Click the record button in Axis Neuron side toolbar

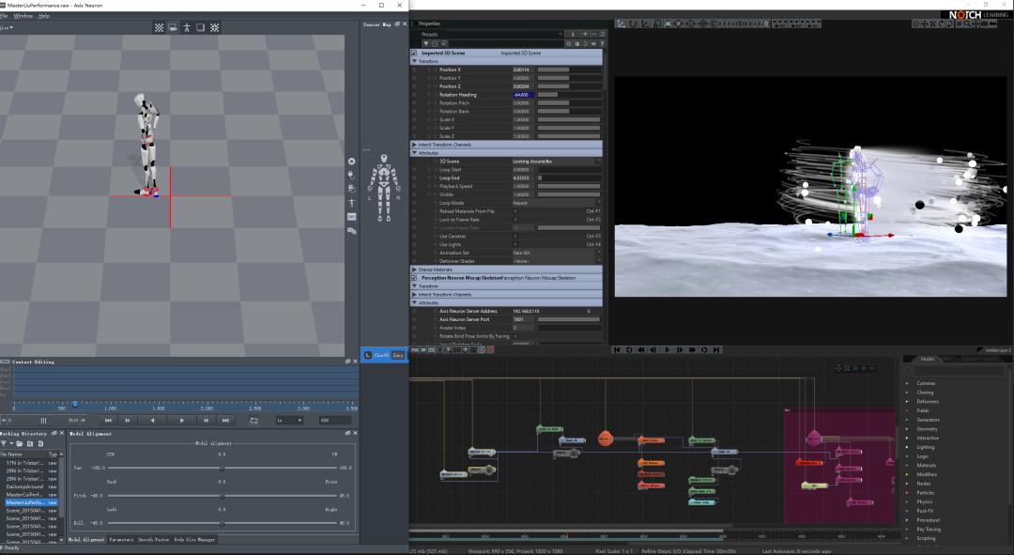point(352,162)
